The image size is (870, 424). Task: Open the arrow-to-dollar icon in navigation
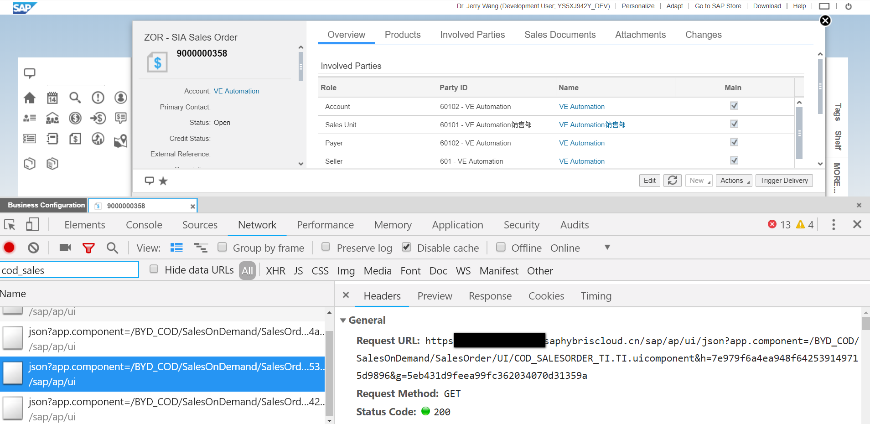point(98,118)
